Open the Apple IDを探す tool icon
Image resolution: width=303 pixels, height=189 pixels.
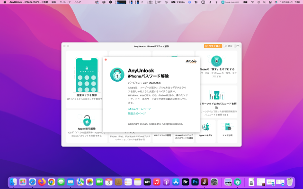coord(205,127)
